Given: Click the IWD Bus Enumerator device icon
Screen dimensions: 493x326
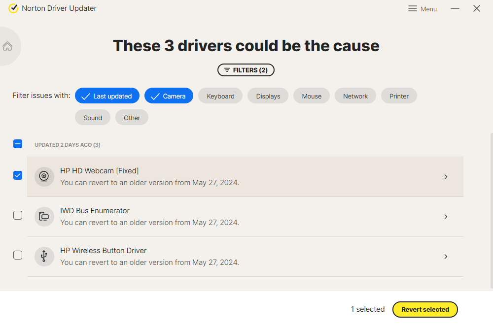Looking at the screenshot, I should [44, 216].
